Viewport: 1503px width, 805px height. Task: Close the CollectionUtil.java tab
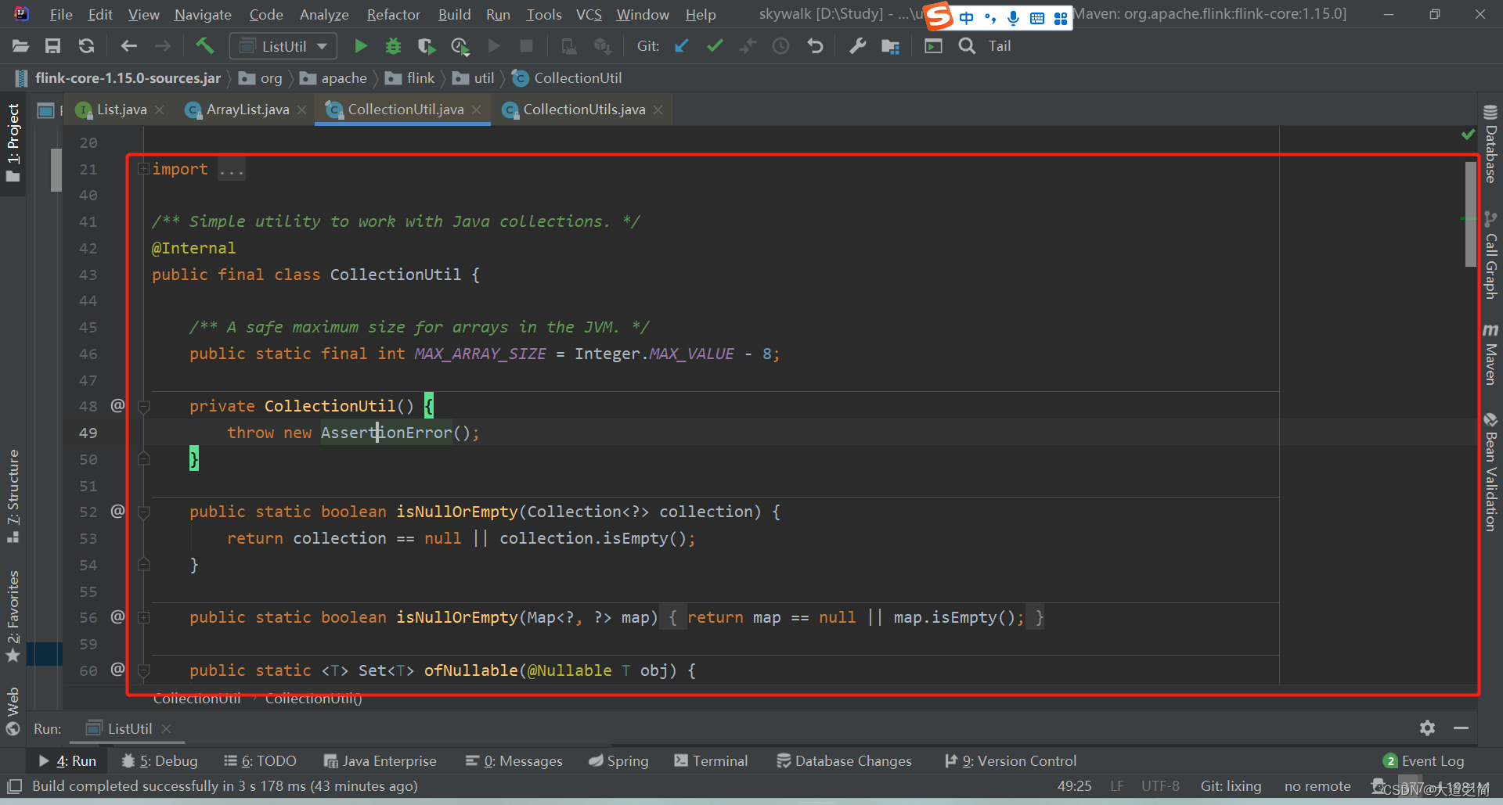coord(476,110)
